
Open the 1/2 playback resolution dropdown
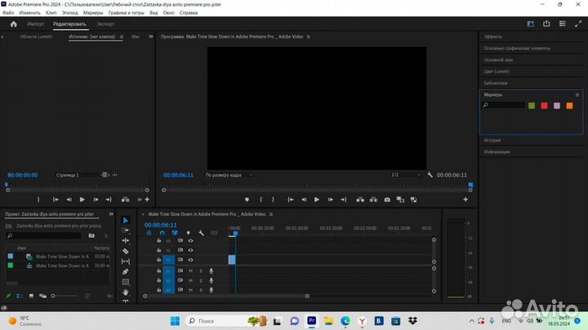click(405, 174)
